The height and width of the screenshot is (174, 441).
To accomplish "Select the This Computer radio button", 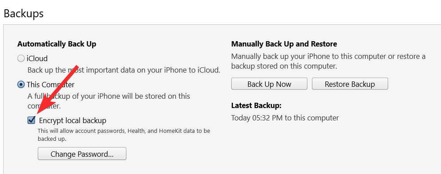I will click(21, 85).
